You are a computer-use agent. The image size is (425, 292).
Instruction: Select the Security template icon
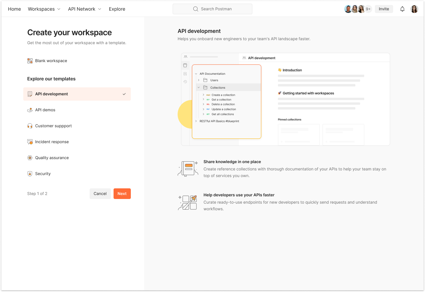pos(30,173)
